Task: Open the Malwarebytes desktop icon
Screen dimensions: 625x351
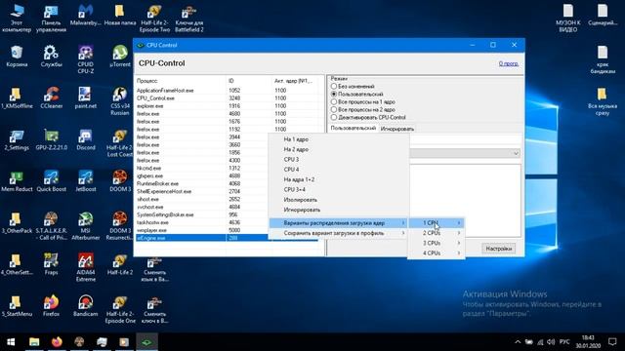Action: click(86, 15)
